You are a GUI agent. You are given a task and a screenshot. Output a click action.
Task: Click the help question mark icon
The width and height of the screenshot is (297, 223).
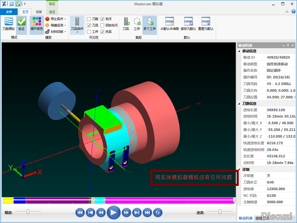point(293,12)
